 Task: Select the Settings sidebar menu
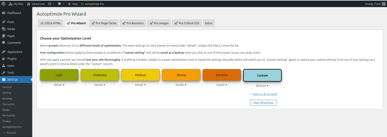coord(16,79)
